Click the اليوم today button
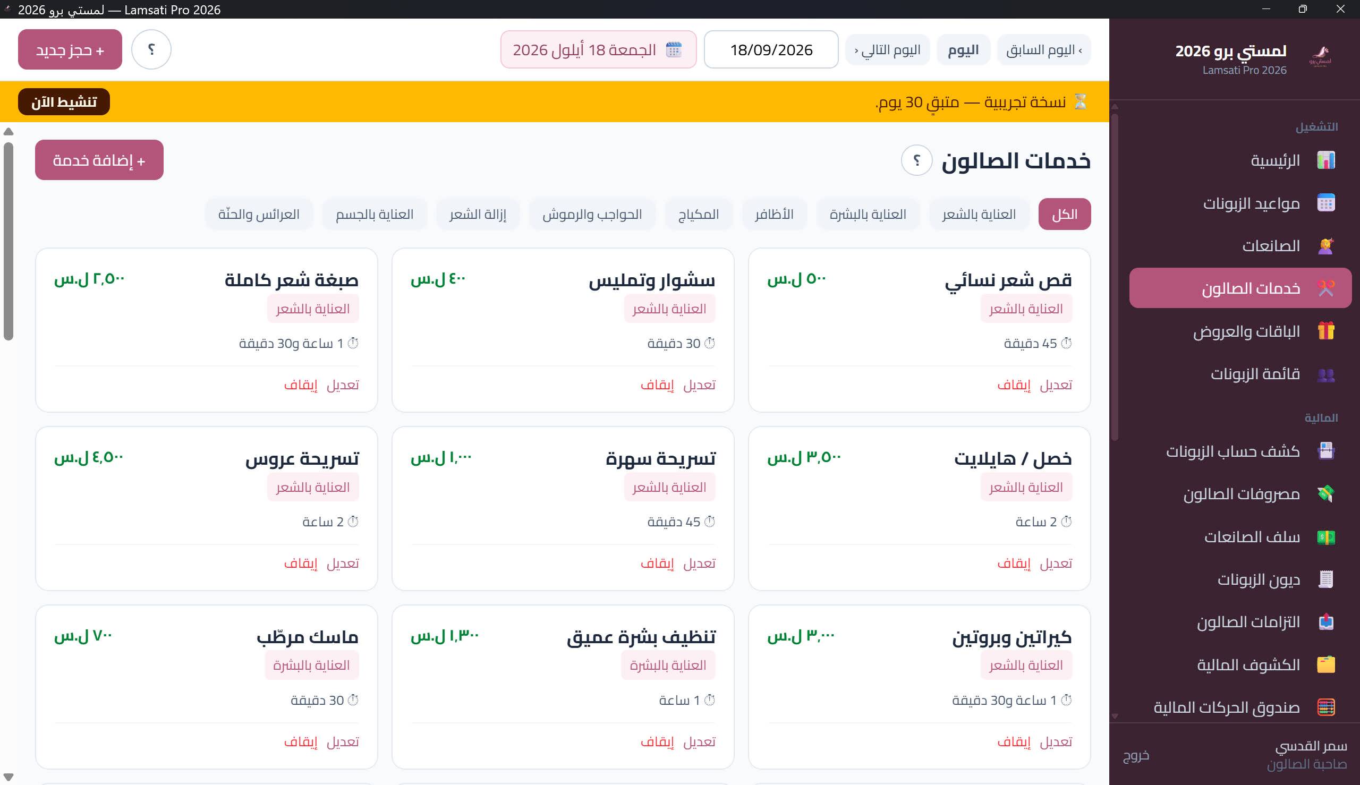Image resolution: width=1360 pixels, height=785 pixels. [963, 49]
